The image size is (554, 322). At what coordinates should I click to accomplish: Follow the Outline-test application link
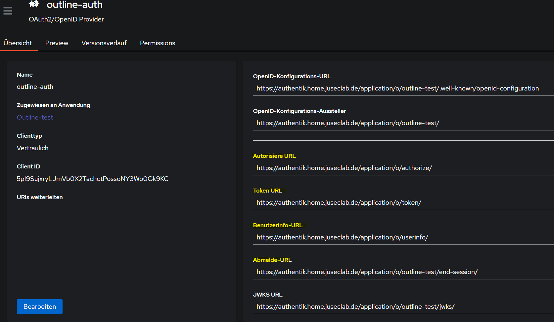(35, 117)
